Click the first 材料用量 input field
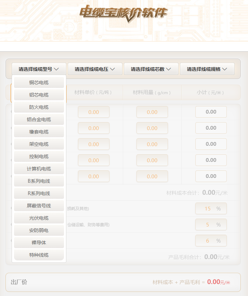The height and width of the screenshot is (296, 248). pyautogui.click(x=152, y=112)
